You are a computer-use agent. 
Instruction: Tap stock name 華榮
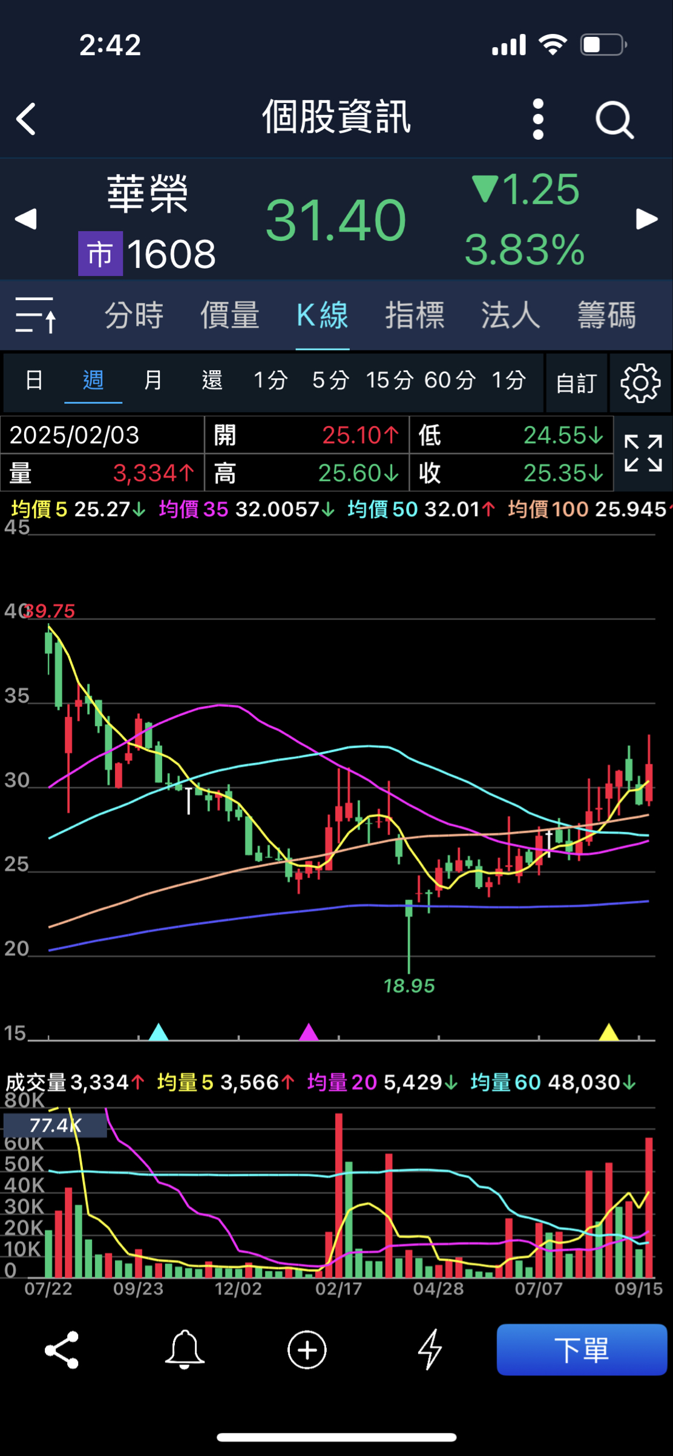(148, 194)
